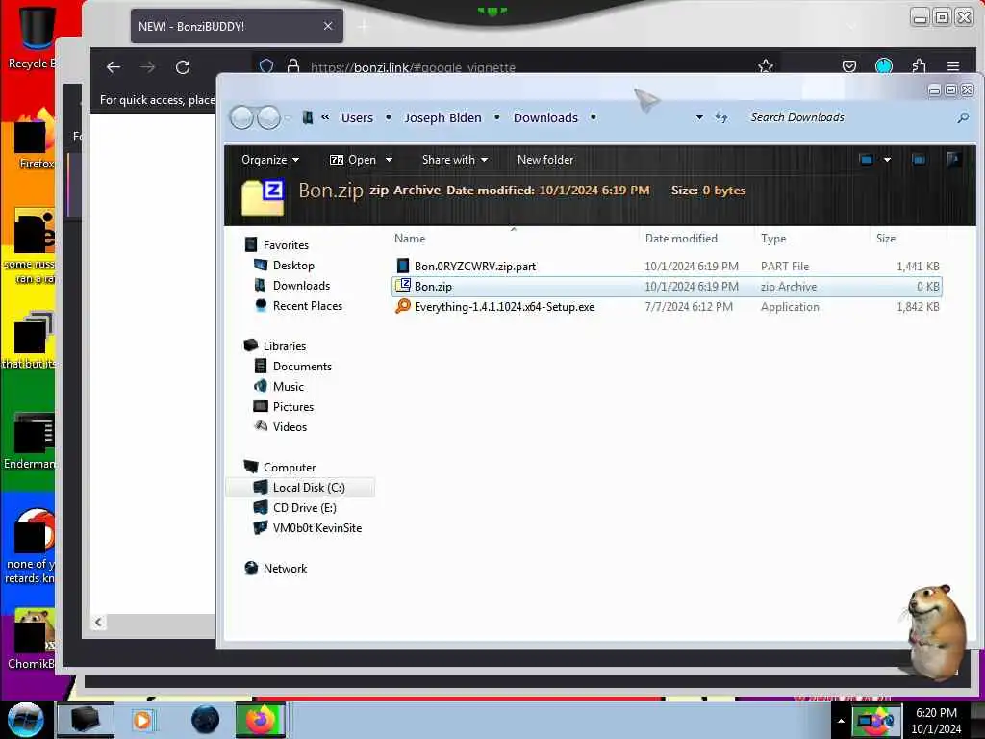Expand the arrow next to Open
Image resolution: width=985 pixels, height=739 pixels.
(x=389, y=160)
